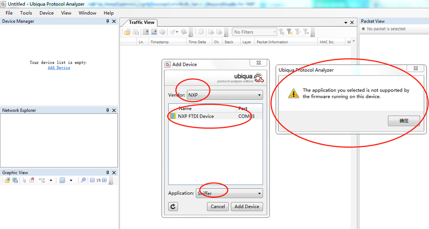429x229 pixels.
Task: Click the Time Delta column header
Action: click(199, 42)
